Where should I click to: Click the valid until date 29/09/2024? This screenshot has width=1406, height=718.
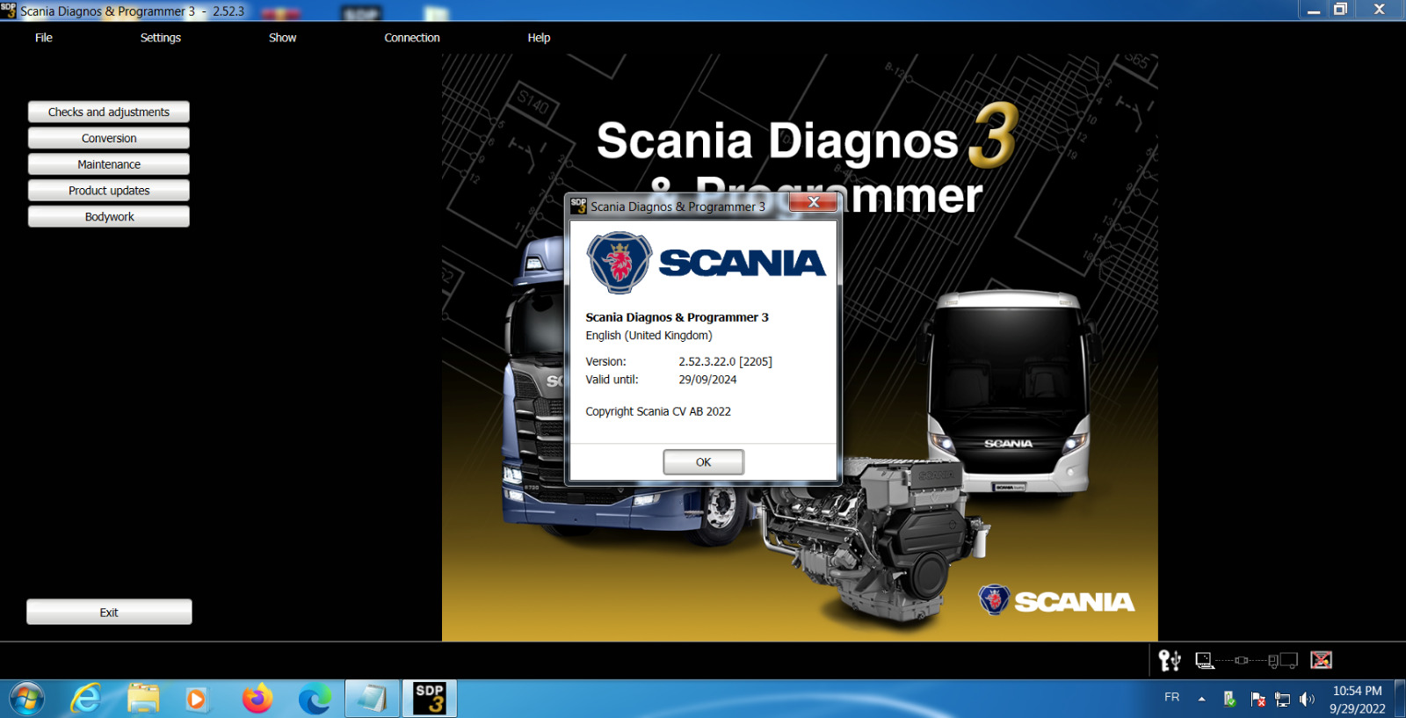(707, 380)
